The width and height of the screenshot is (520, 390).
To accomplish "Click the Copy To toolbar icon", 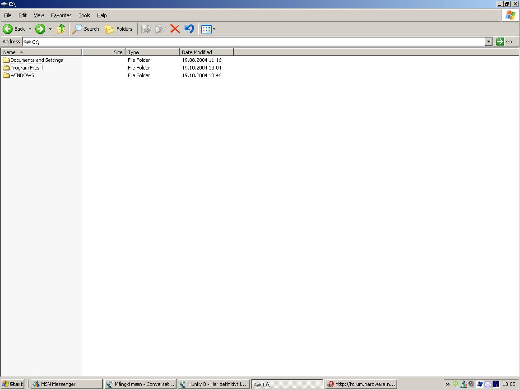I will (161, 29).
